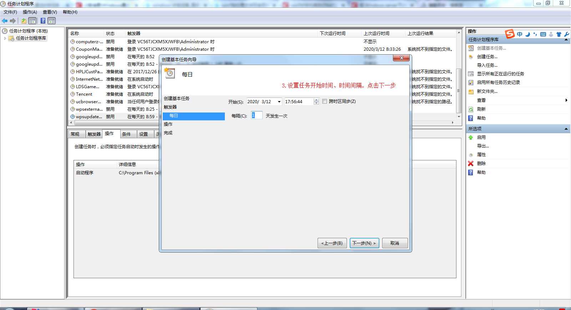571x310 pixels.
Task: Open the 文件(F) menu
Action: tap(10, 12)
